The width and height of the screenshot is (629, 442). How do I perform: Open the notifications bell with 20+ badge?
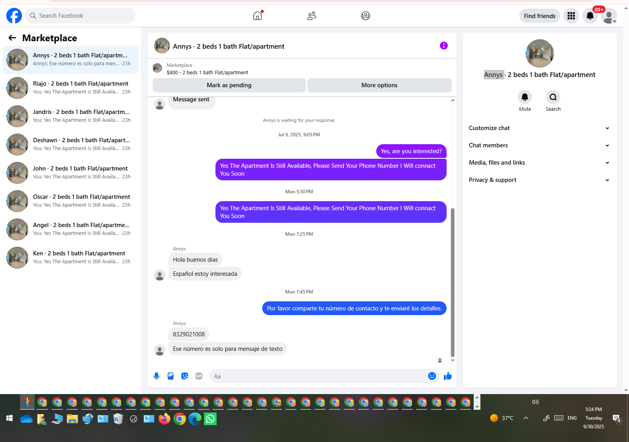(590, 16)
